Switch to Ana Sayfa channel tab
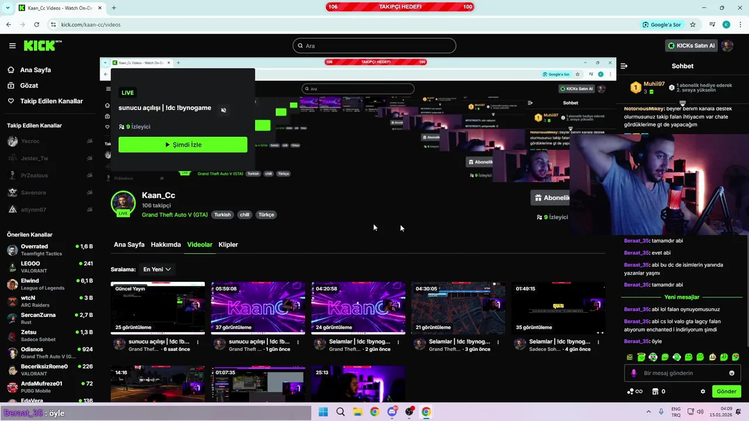The height and width of the screenshot is (421, 749). [129, 244]
